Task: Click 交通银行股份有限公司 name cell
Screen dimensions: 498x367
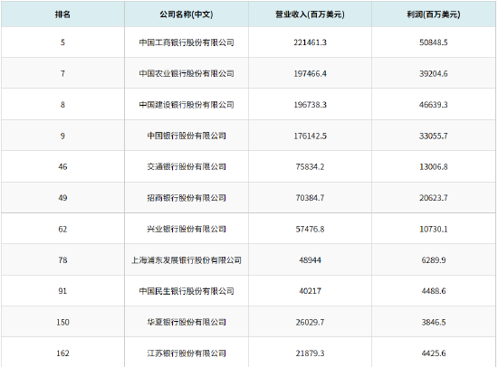Action: tap(187, 166)
